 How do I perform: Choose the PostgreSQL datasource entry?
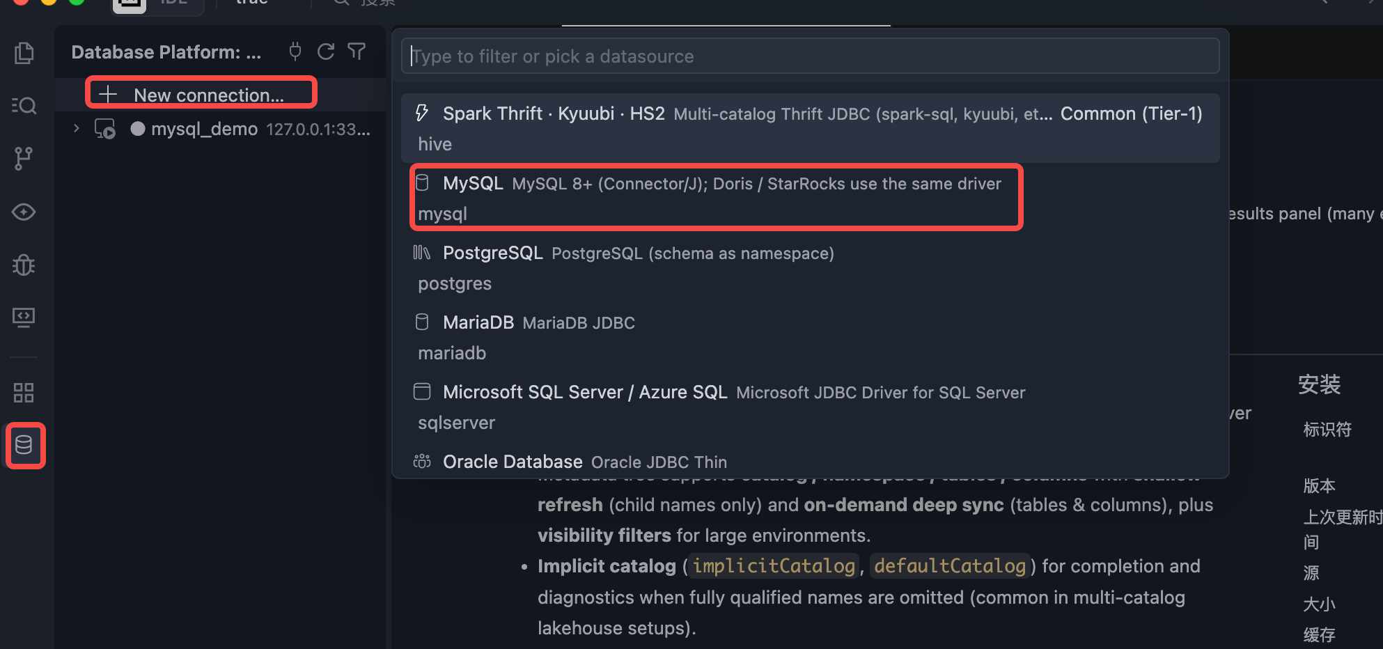810,267
